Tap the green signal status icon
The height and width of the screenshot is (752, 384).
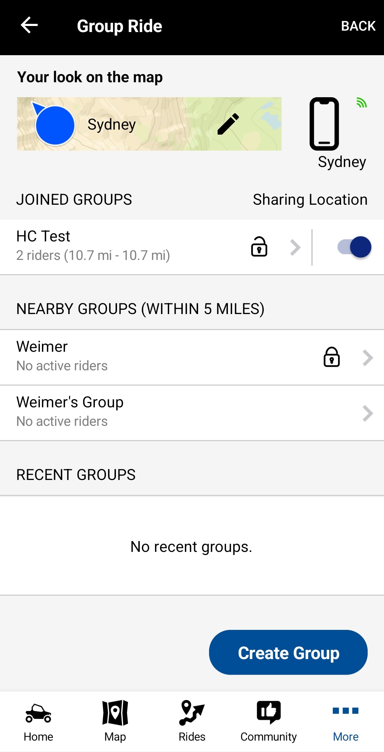pyautogui.click(x=361, y=103)
